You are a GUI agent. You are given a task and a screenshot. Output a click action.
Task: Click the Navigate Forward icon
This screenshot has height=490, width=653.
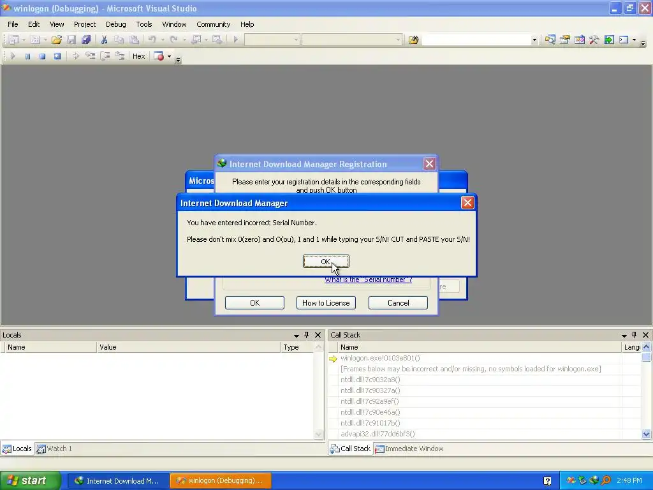coord(217,40)
